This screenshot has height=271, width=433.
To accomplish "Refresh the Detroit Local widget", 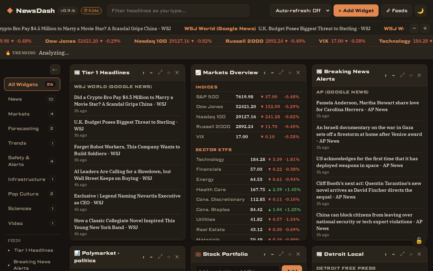I will pyautogui.click(x=411, y=254).
